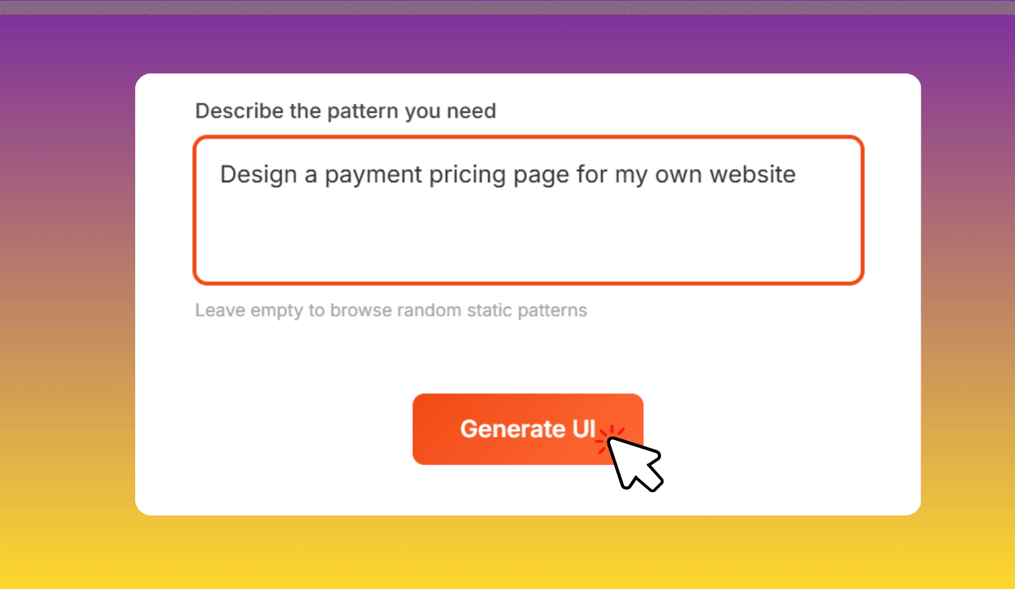This screenshot has width=1015, height=589.
Task: Click the word "Design" in the text box
Action: pyautogui.click(x=259, y=175)
